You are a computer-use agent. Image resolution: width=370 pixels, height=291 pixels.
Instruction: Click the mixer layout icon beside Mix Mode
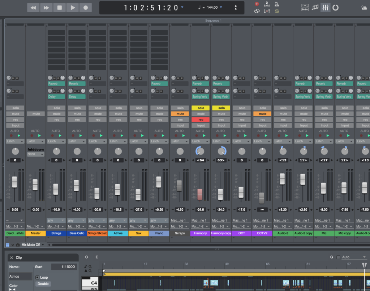click(8, 245)
